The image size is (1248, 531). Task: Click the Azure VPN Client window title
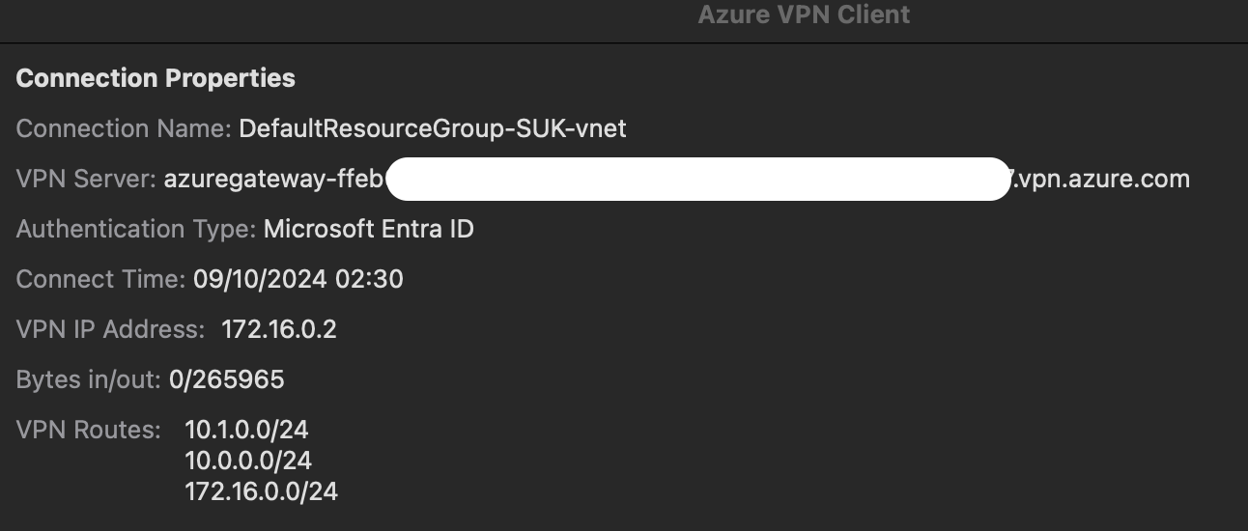804,14
